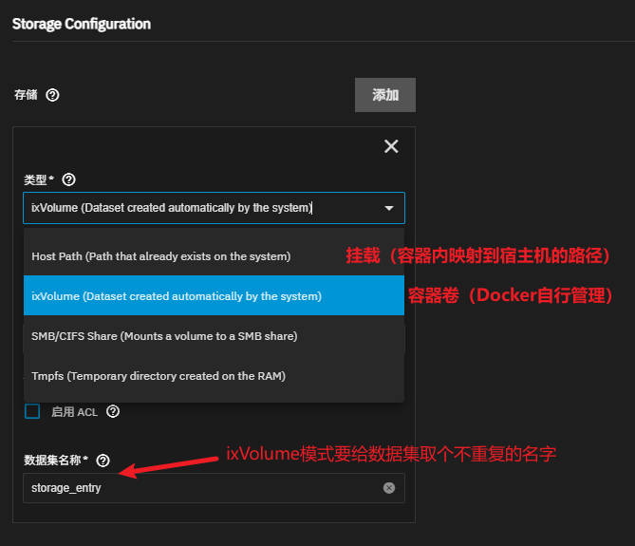Remove storage entry with X icon
Screen dimensions: 635x546
click(390, 146)
